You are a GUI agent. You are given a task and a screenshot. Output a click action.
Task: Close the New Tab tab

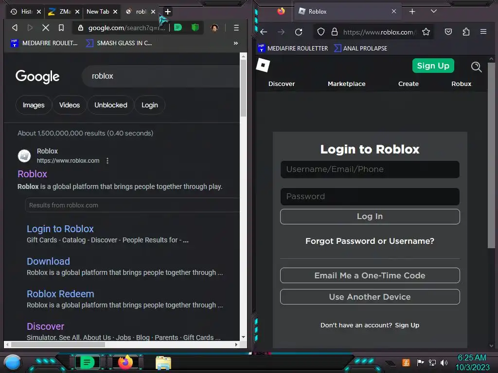point(115,12)
